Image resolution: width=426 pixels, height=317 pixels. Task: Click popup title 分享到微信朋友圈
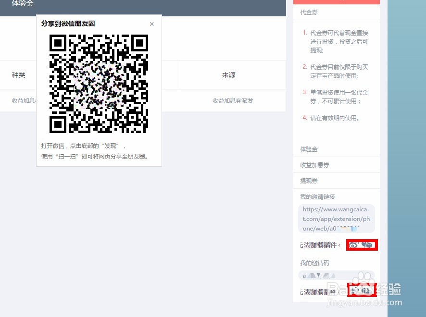click(68, 24)
